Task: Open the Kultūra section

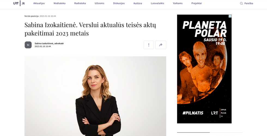Action: [x=138, y=3]
